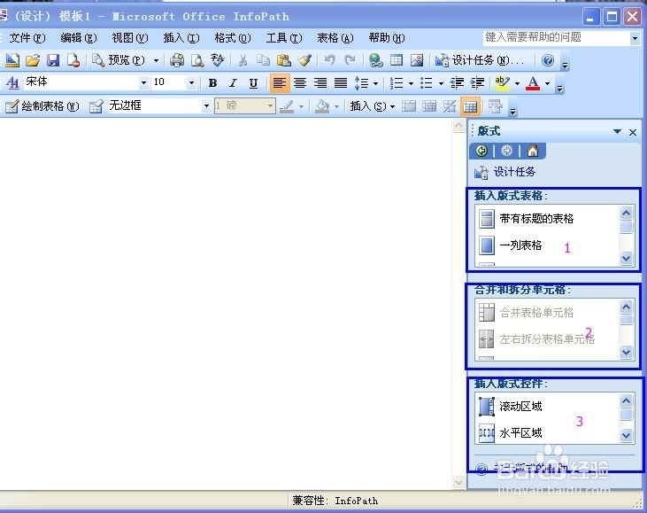This screenshot has width=647, height=513.
Task: Click the increase indent icon
Action: pos(477,83)
